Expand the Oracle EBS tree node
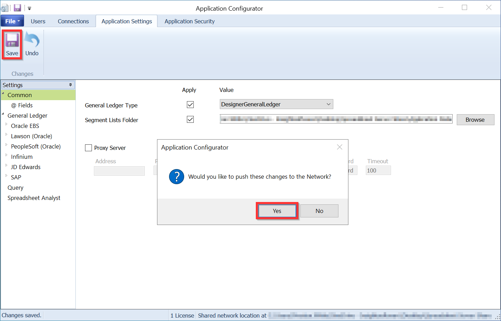This screenshot has width=501, height=321. point(7,125)
